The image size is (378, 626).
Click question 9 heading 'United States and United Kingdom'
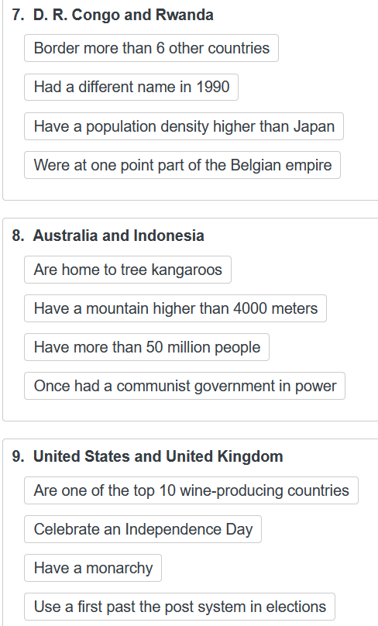(158, 456)
